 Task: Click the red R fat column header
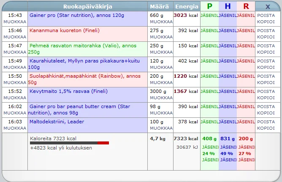point(246,6)
